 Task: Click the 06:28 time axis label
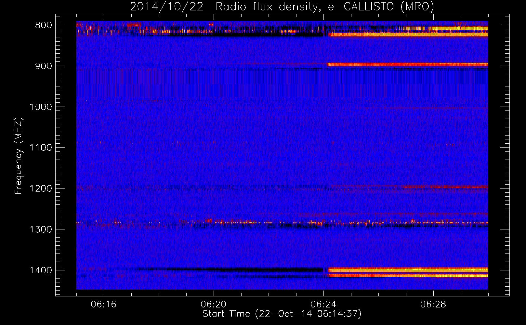coord(433,305)
